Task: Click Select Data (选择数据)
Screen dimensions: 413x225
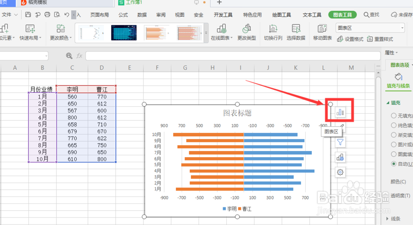Action: coord(296,32)
